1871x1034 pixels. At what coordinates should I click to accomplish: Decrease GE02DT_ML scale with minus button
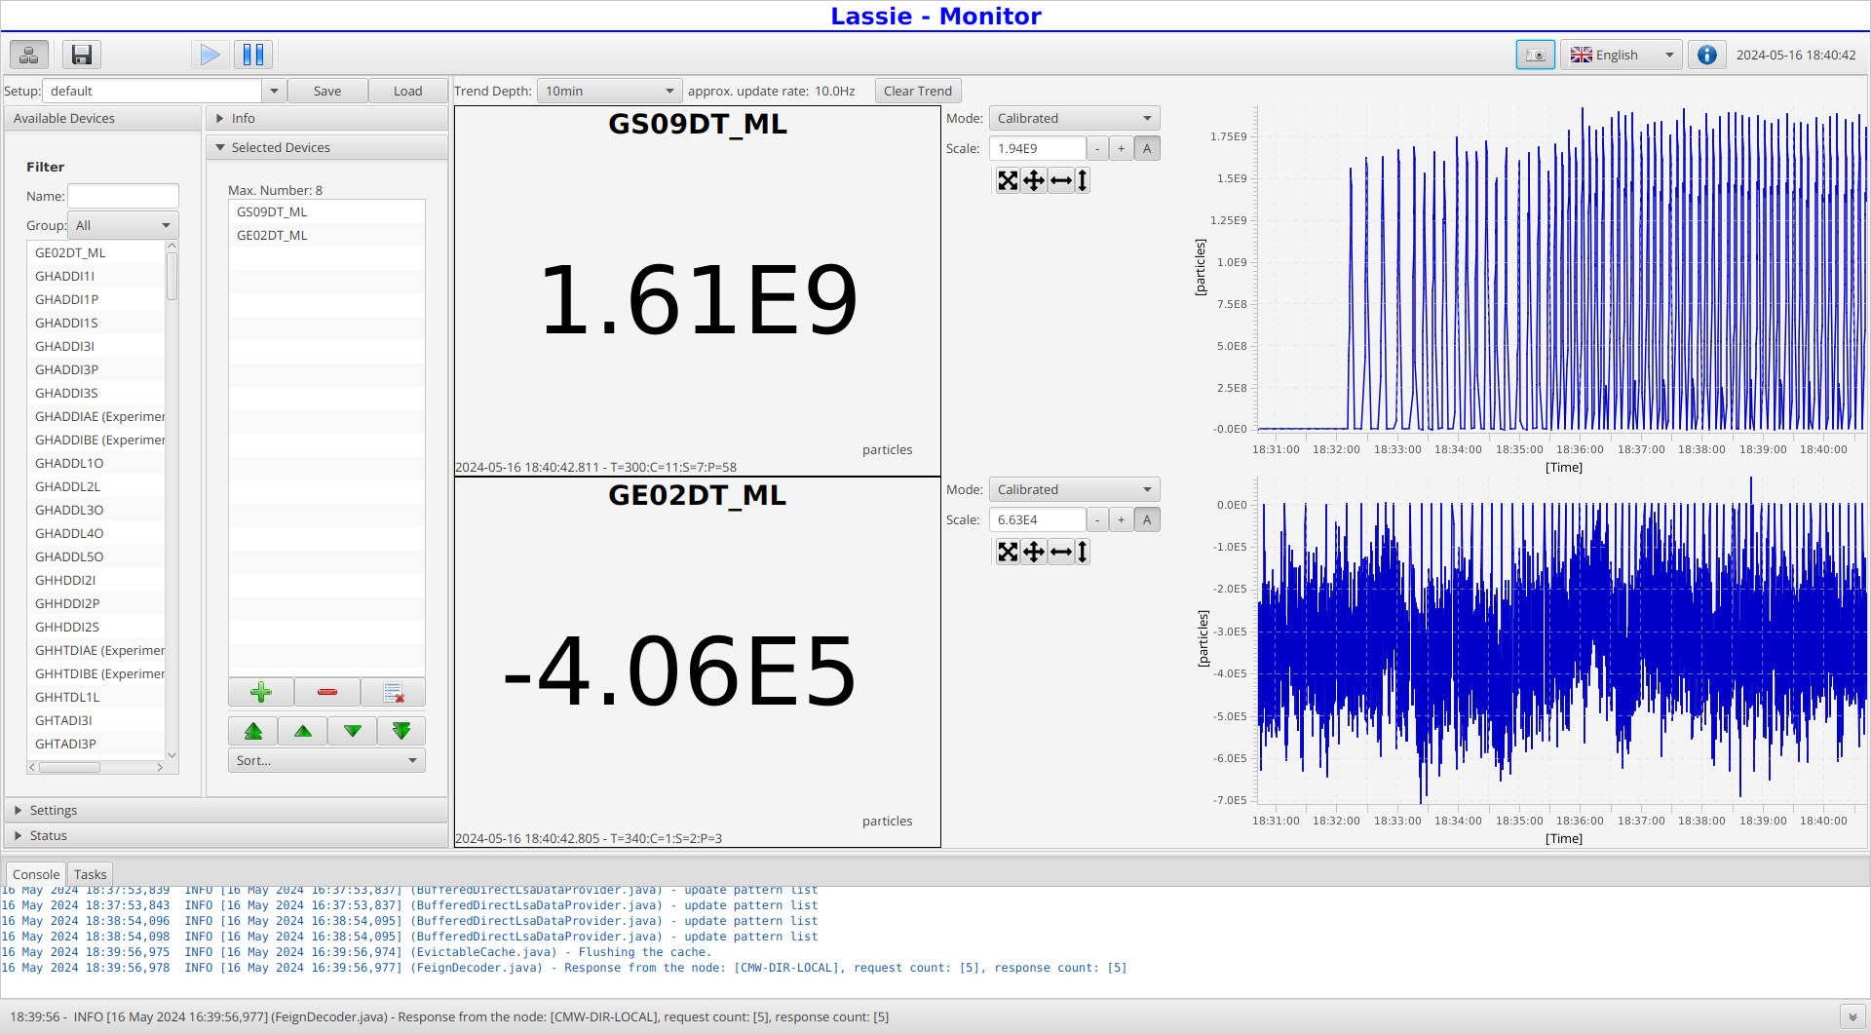tap(1097, 519)
